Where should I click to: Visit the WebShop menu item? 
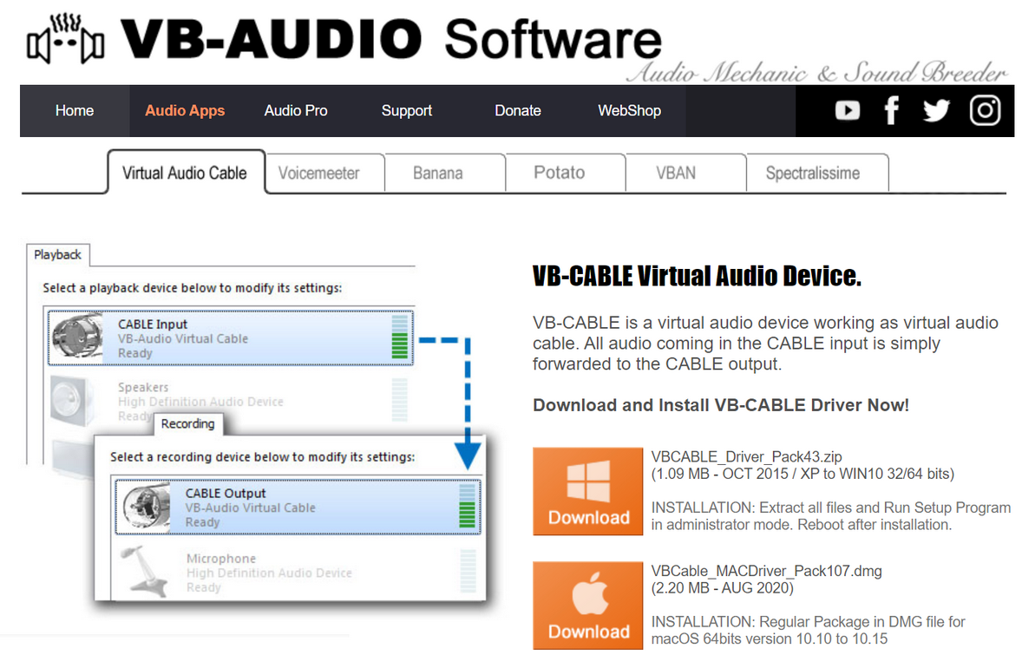pos(630,111)
